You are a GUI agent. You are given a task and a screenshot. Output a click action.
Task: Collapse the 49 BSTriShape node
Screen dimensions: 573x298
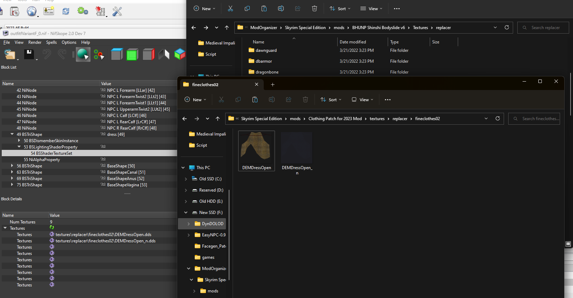coord(12,134)
